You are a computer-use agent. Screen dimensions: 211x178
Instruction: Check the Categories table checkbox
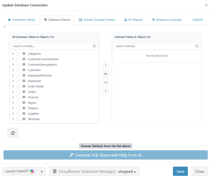[x=18, y=54]
